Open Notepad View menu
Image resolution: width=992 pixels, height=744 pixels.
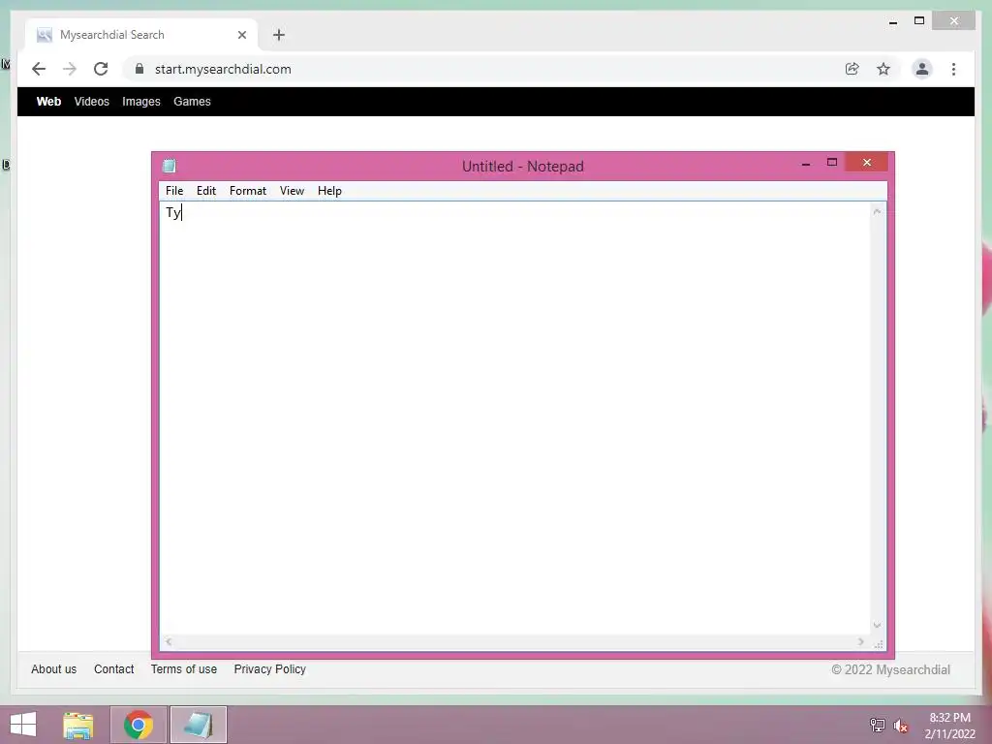pyautogui.click(x=292, y=191)
